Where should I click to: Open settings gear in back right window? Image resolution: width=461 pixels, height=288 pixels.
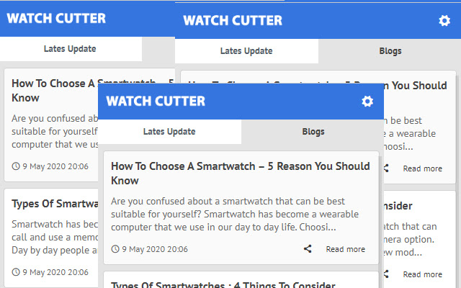coord(444,21)
